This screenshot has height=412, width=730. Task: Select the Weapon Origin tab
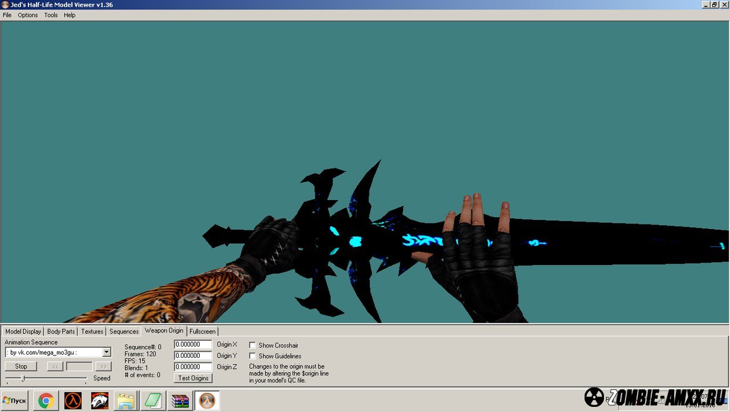point(164,331)
